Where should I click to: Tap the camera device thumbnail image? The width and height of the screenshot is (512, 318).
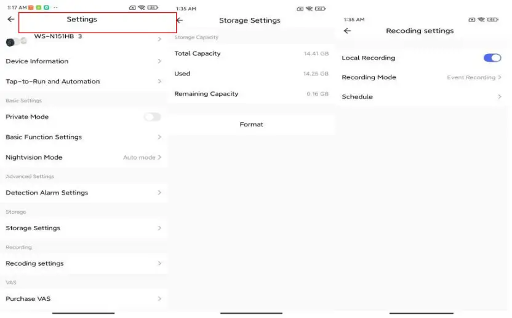[x=16, y=41]
